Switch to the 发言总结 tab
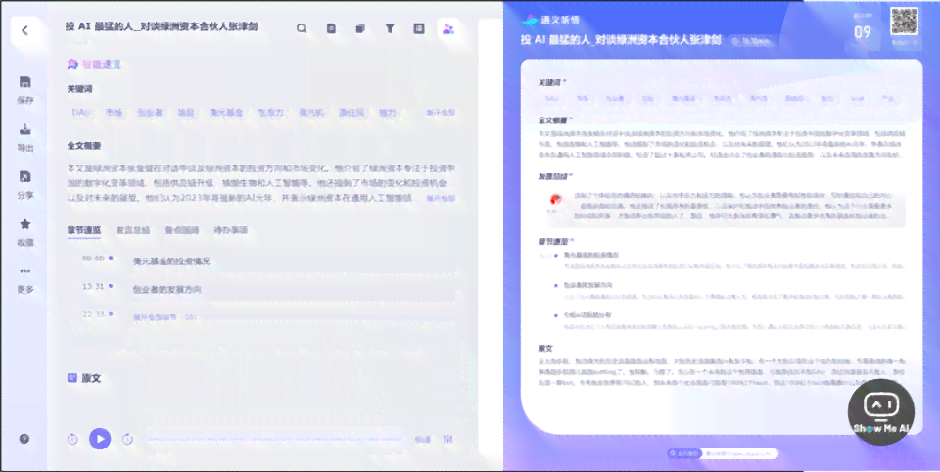 click(132, 230)
